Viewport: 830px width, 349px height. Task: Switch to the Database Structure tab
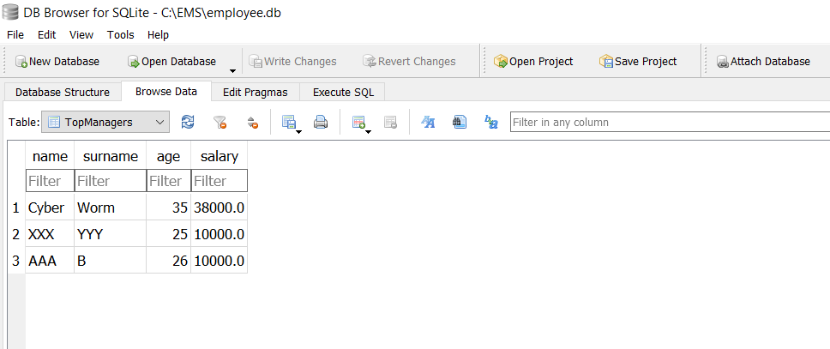pyautogui.click(x=63, y=92)
